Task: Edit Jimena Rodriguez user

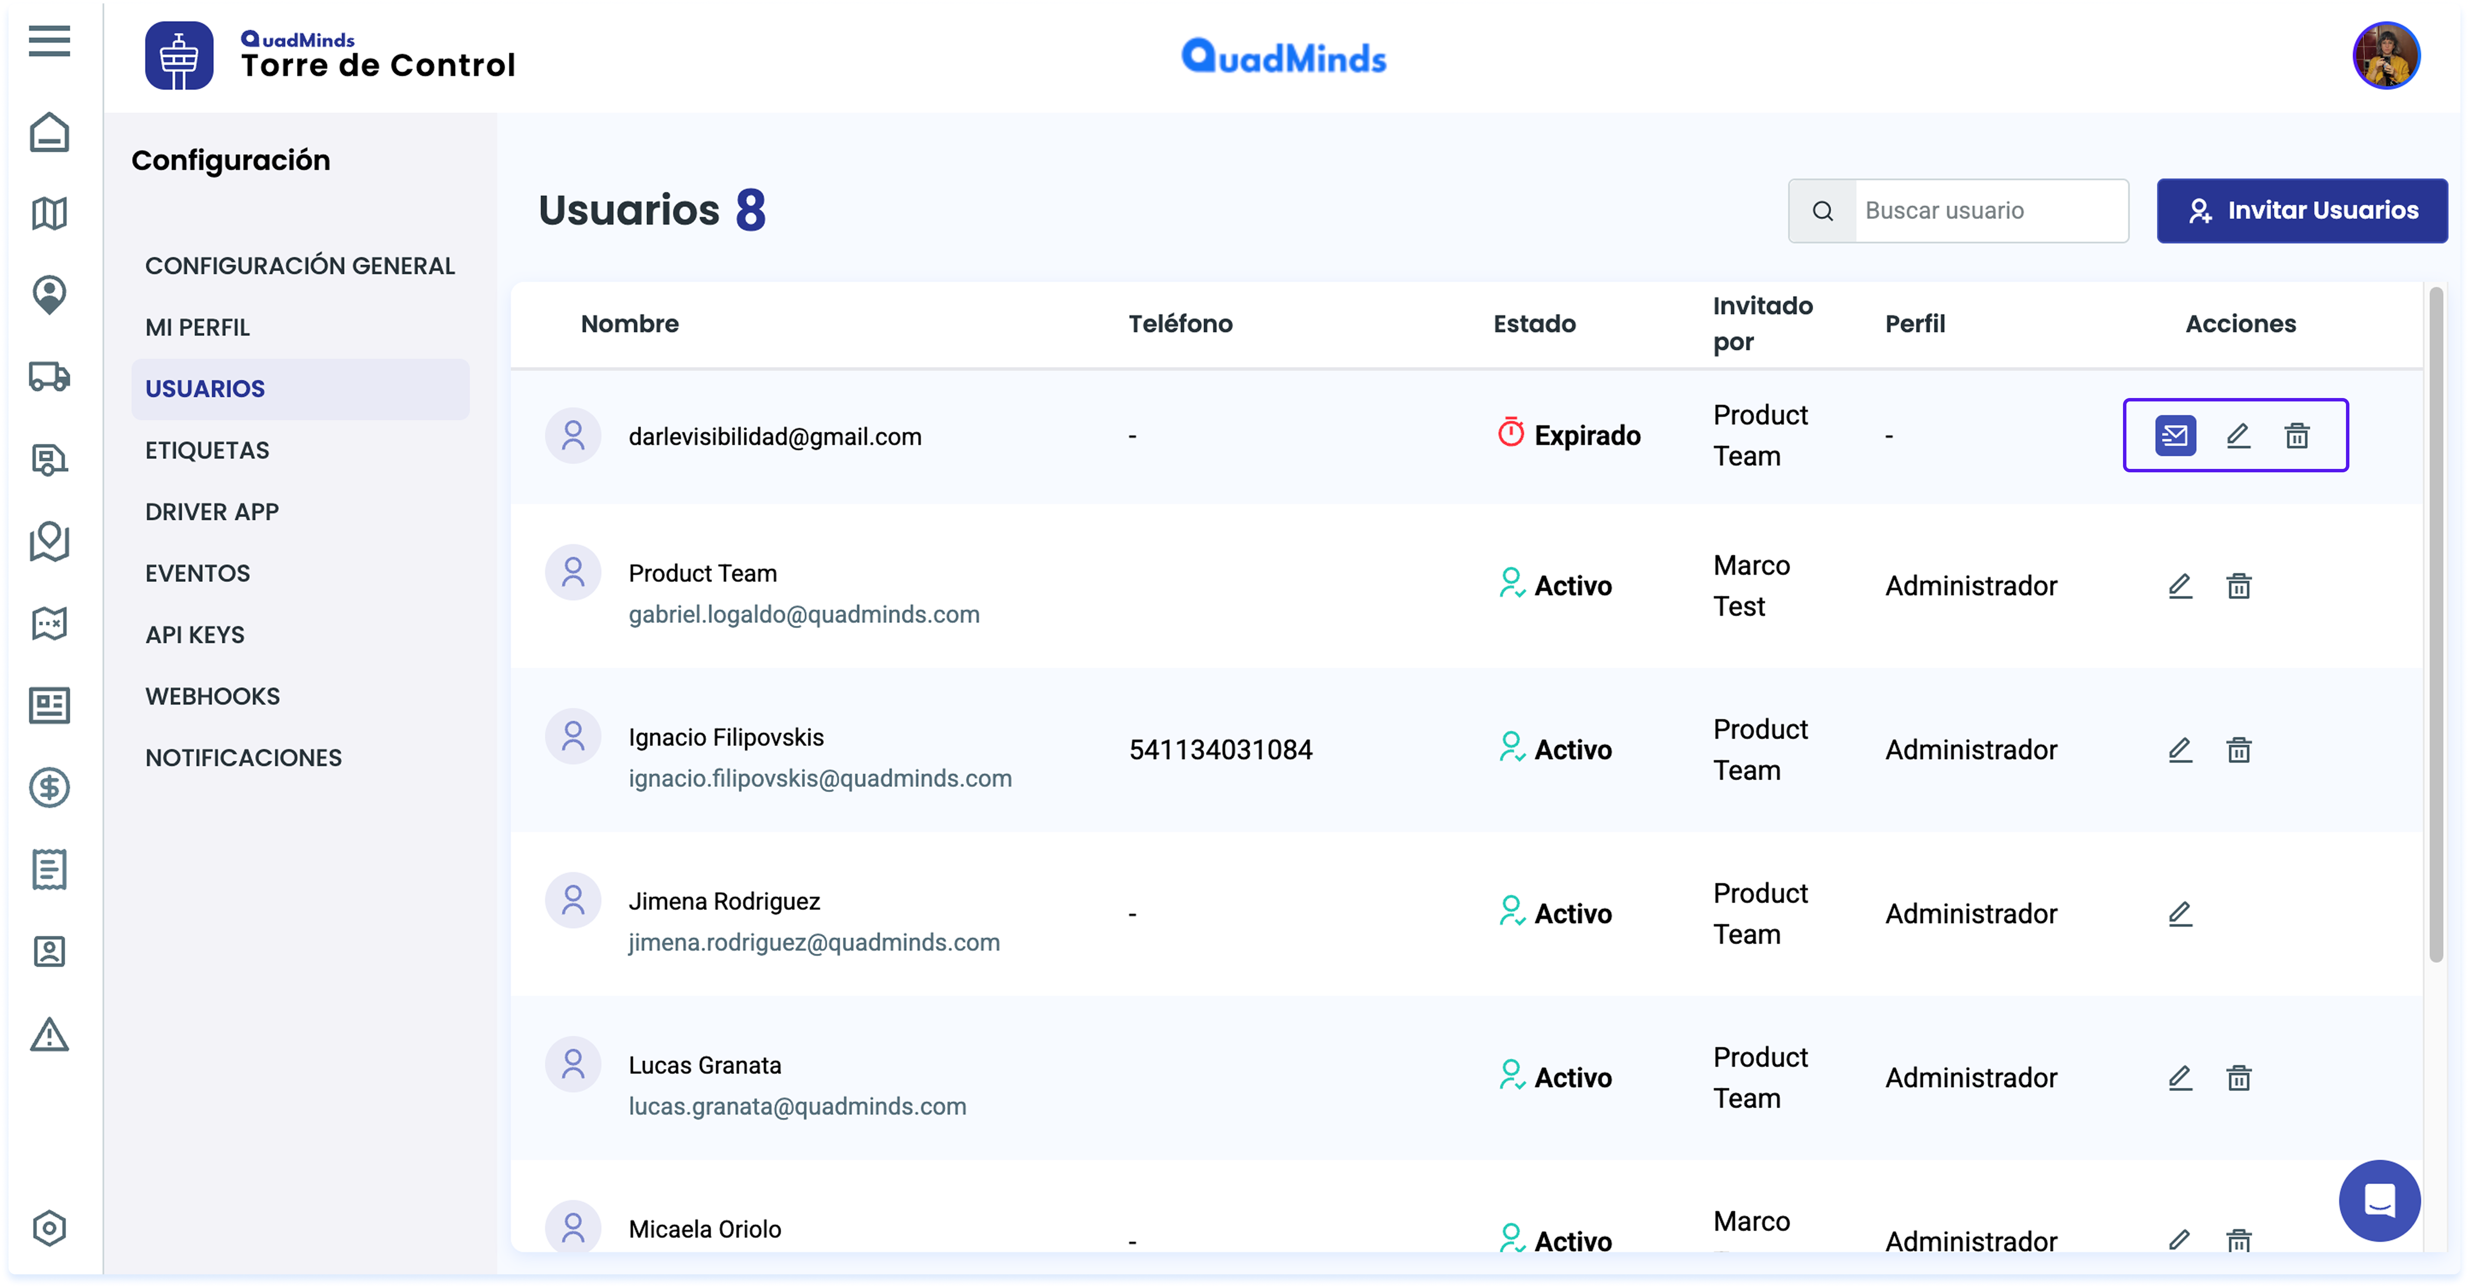Action: click(2179, 913)
